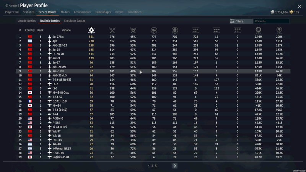Click D.371 H.S.9 French flag
This screenshot has height=172, width=306.
coord(30,101)
